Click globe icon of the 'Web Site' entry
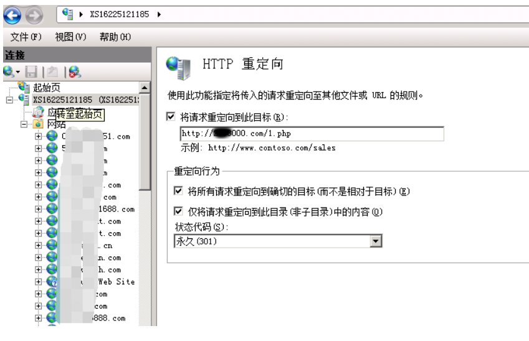The height and width of the screenshot is (341, 529). pyautogui.click(x=52, y=282)
